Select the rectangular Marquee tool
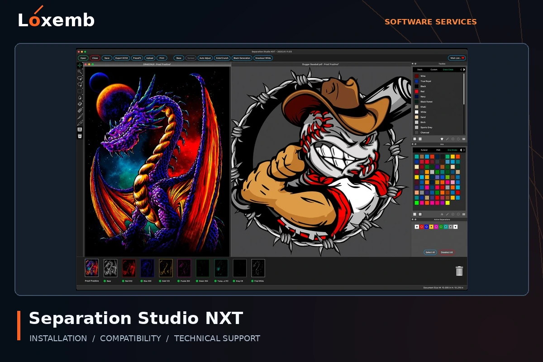543x362 pixels. 80,91
